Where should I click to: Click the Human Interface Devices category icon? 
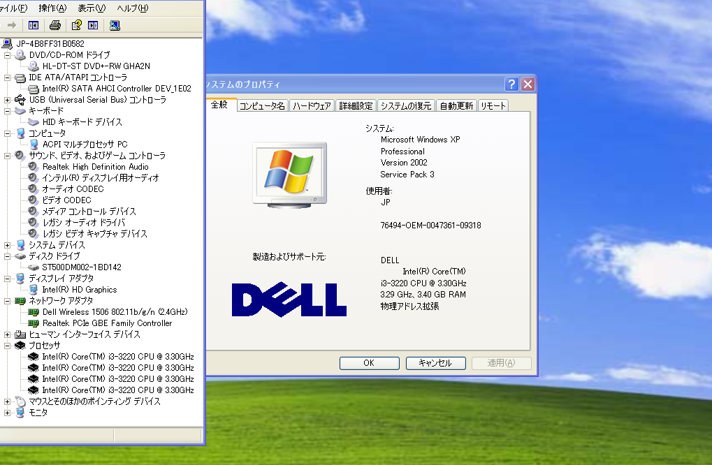click(x=20, y=334)
